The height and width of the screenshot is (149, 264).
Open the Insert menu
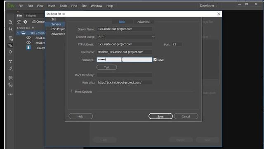(52, 6)
